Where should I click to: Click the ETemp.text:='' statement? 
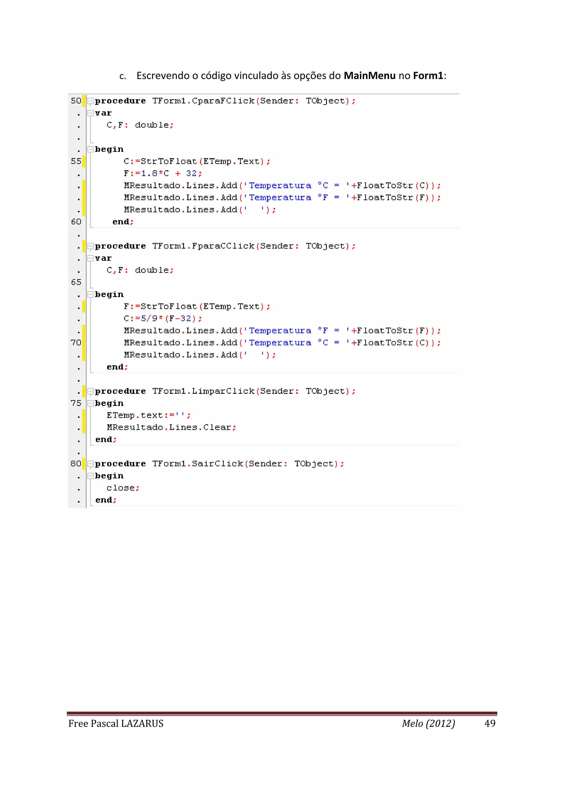pyautogui.click(x=148, y=415)
